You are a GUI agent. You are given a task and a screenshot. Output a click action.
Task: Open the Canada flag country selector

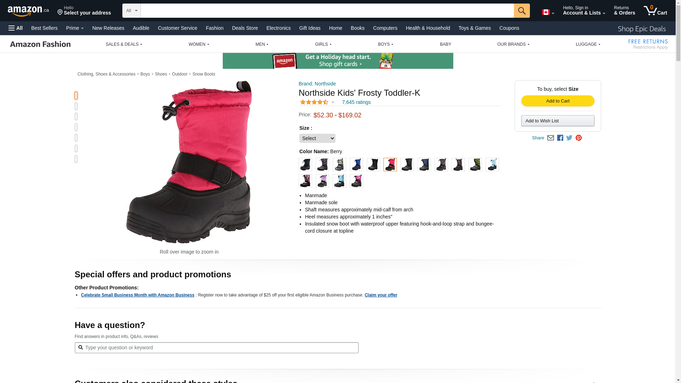point(548,12)
